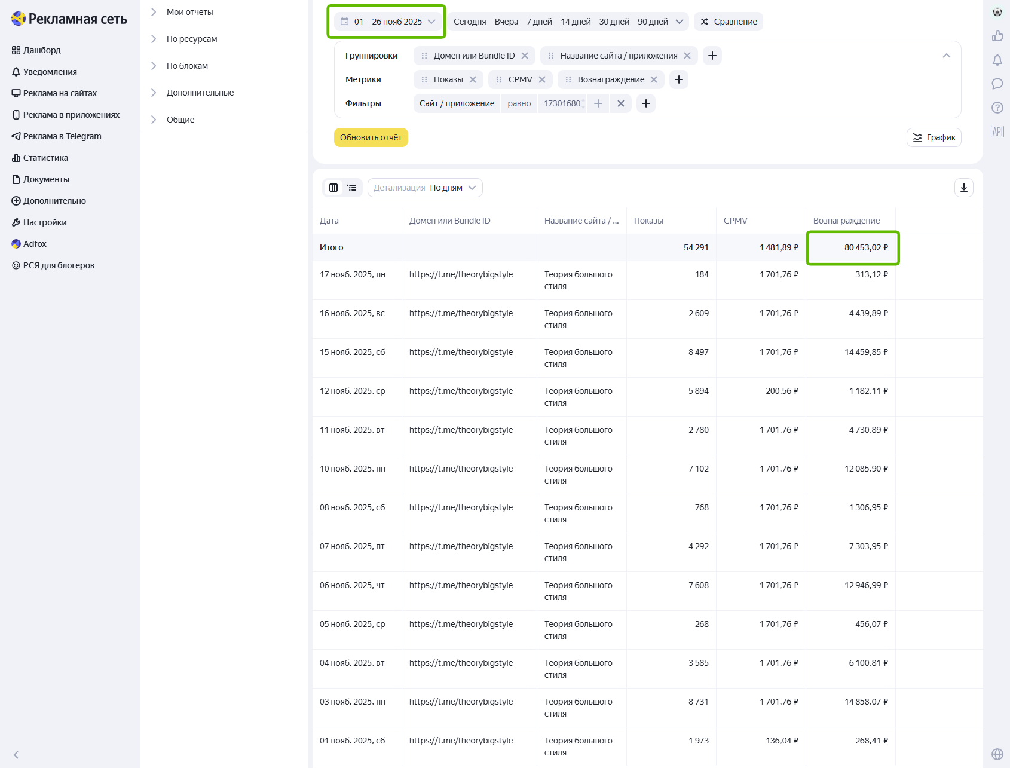Expand the По ресурсам report section
1010x768 pixels.
(x=192, y=39)
